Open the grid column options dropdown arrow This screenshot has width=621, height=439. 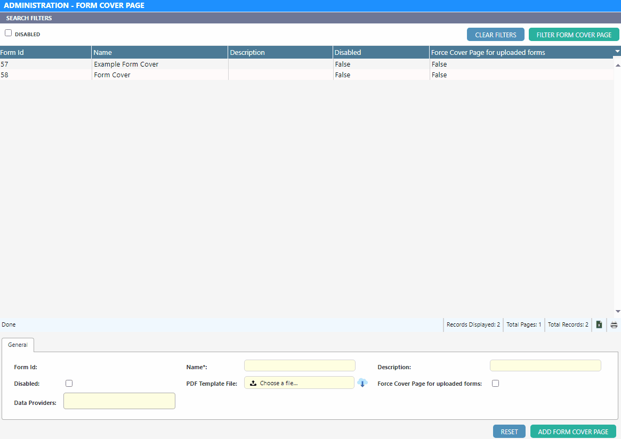(617, 52)
